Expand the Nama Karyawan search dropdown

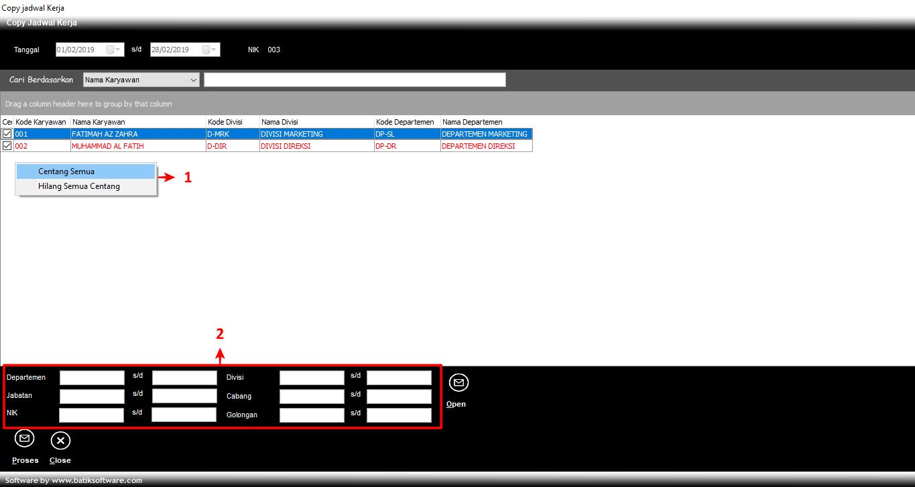pos(194,80)
